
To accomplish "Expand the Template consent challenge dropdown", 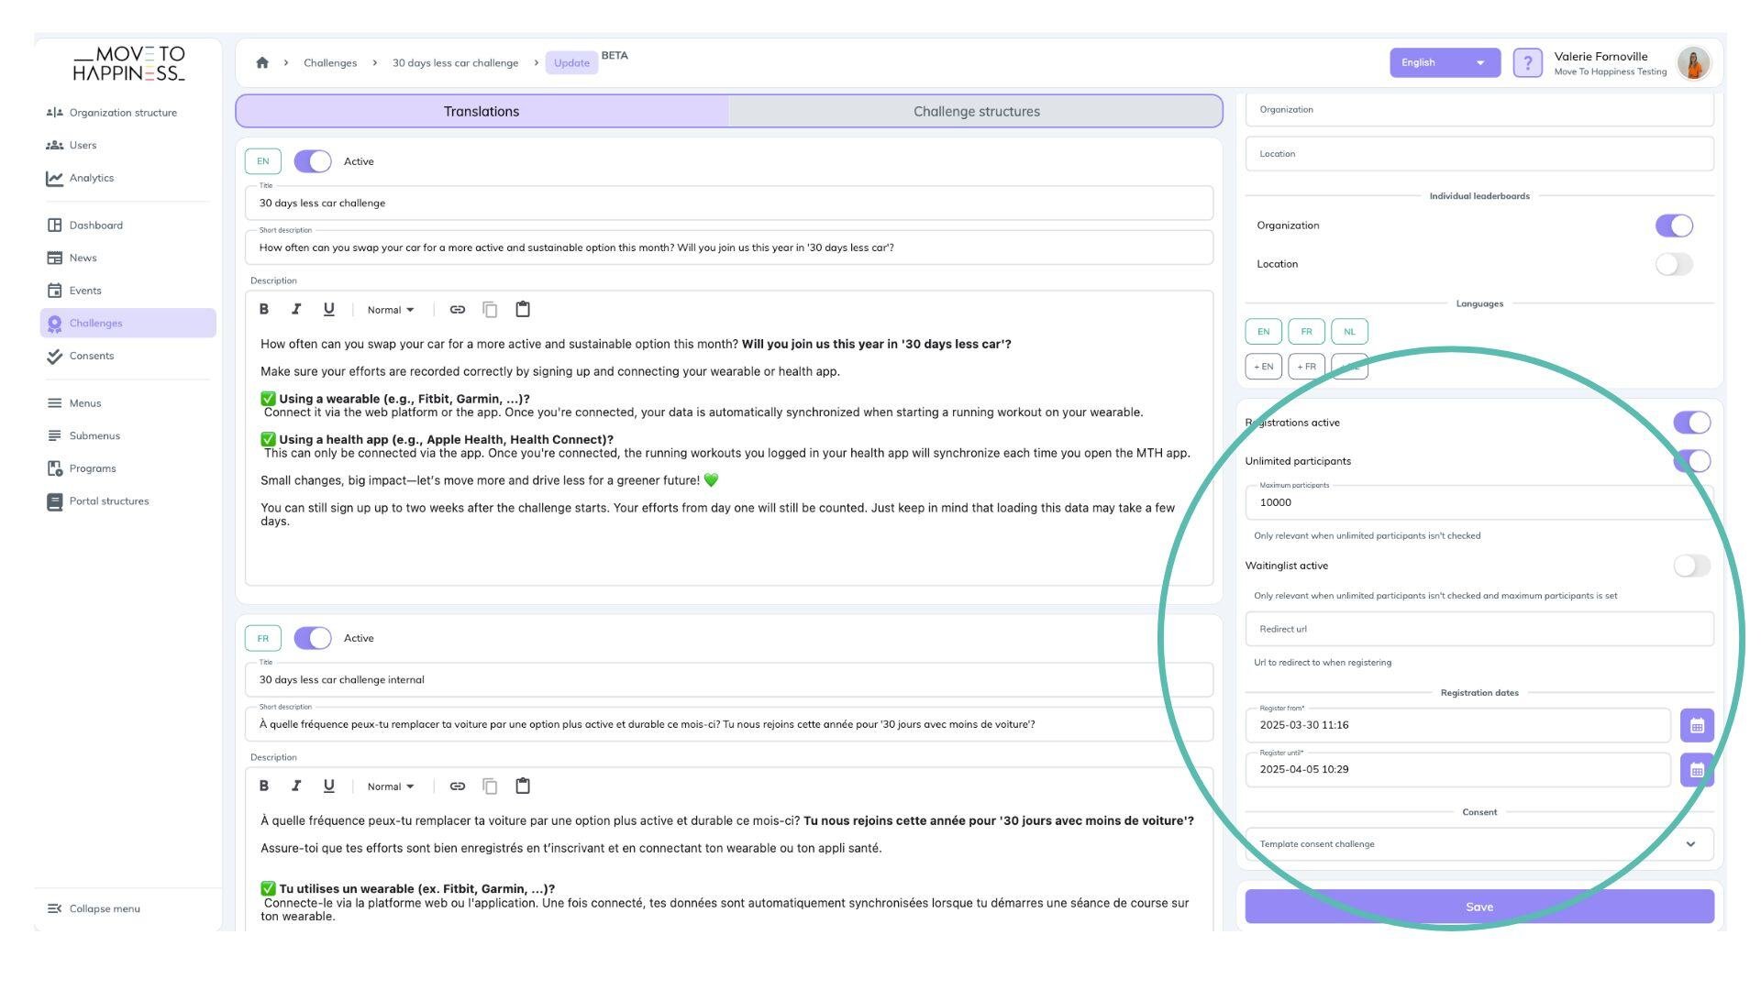I will click(1479, 844).
